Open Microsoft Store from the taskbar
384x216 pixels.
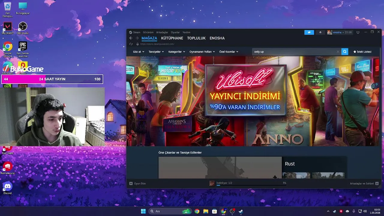pyautogui.click(x=214, y=211)
